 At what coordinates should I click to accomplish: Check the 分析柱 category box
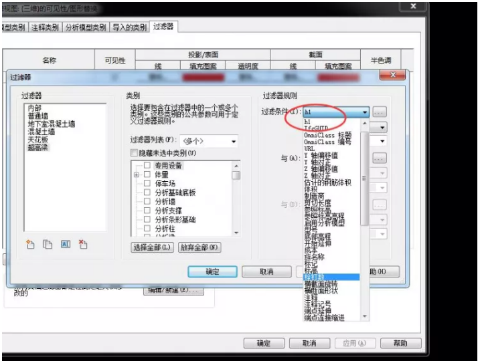point(147,228)
